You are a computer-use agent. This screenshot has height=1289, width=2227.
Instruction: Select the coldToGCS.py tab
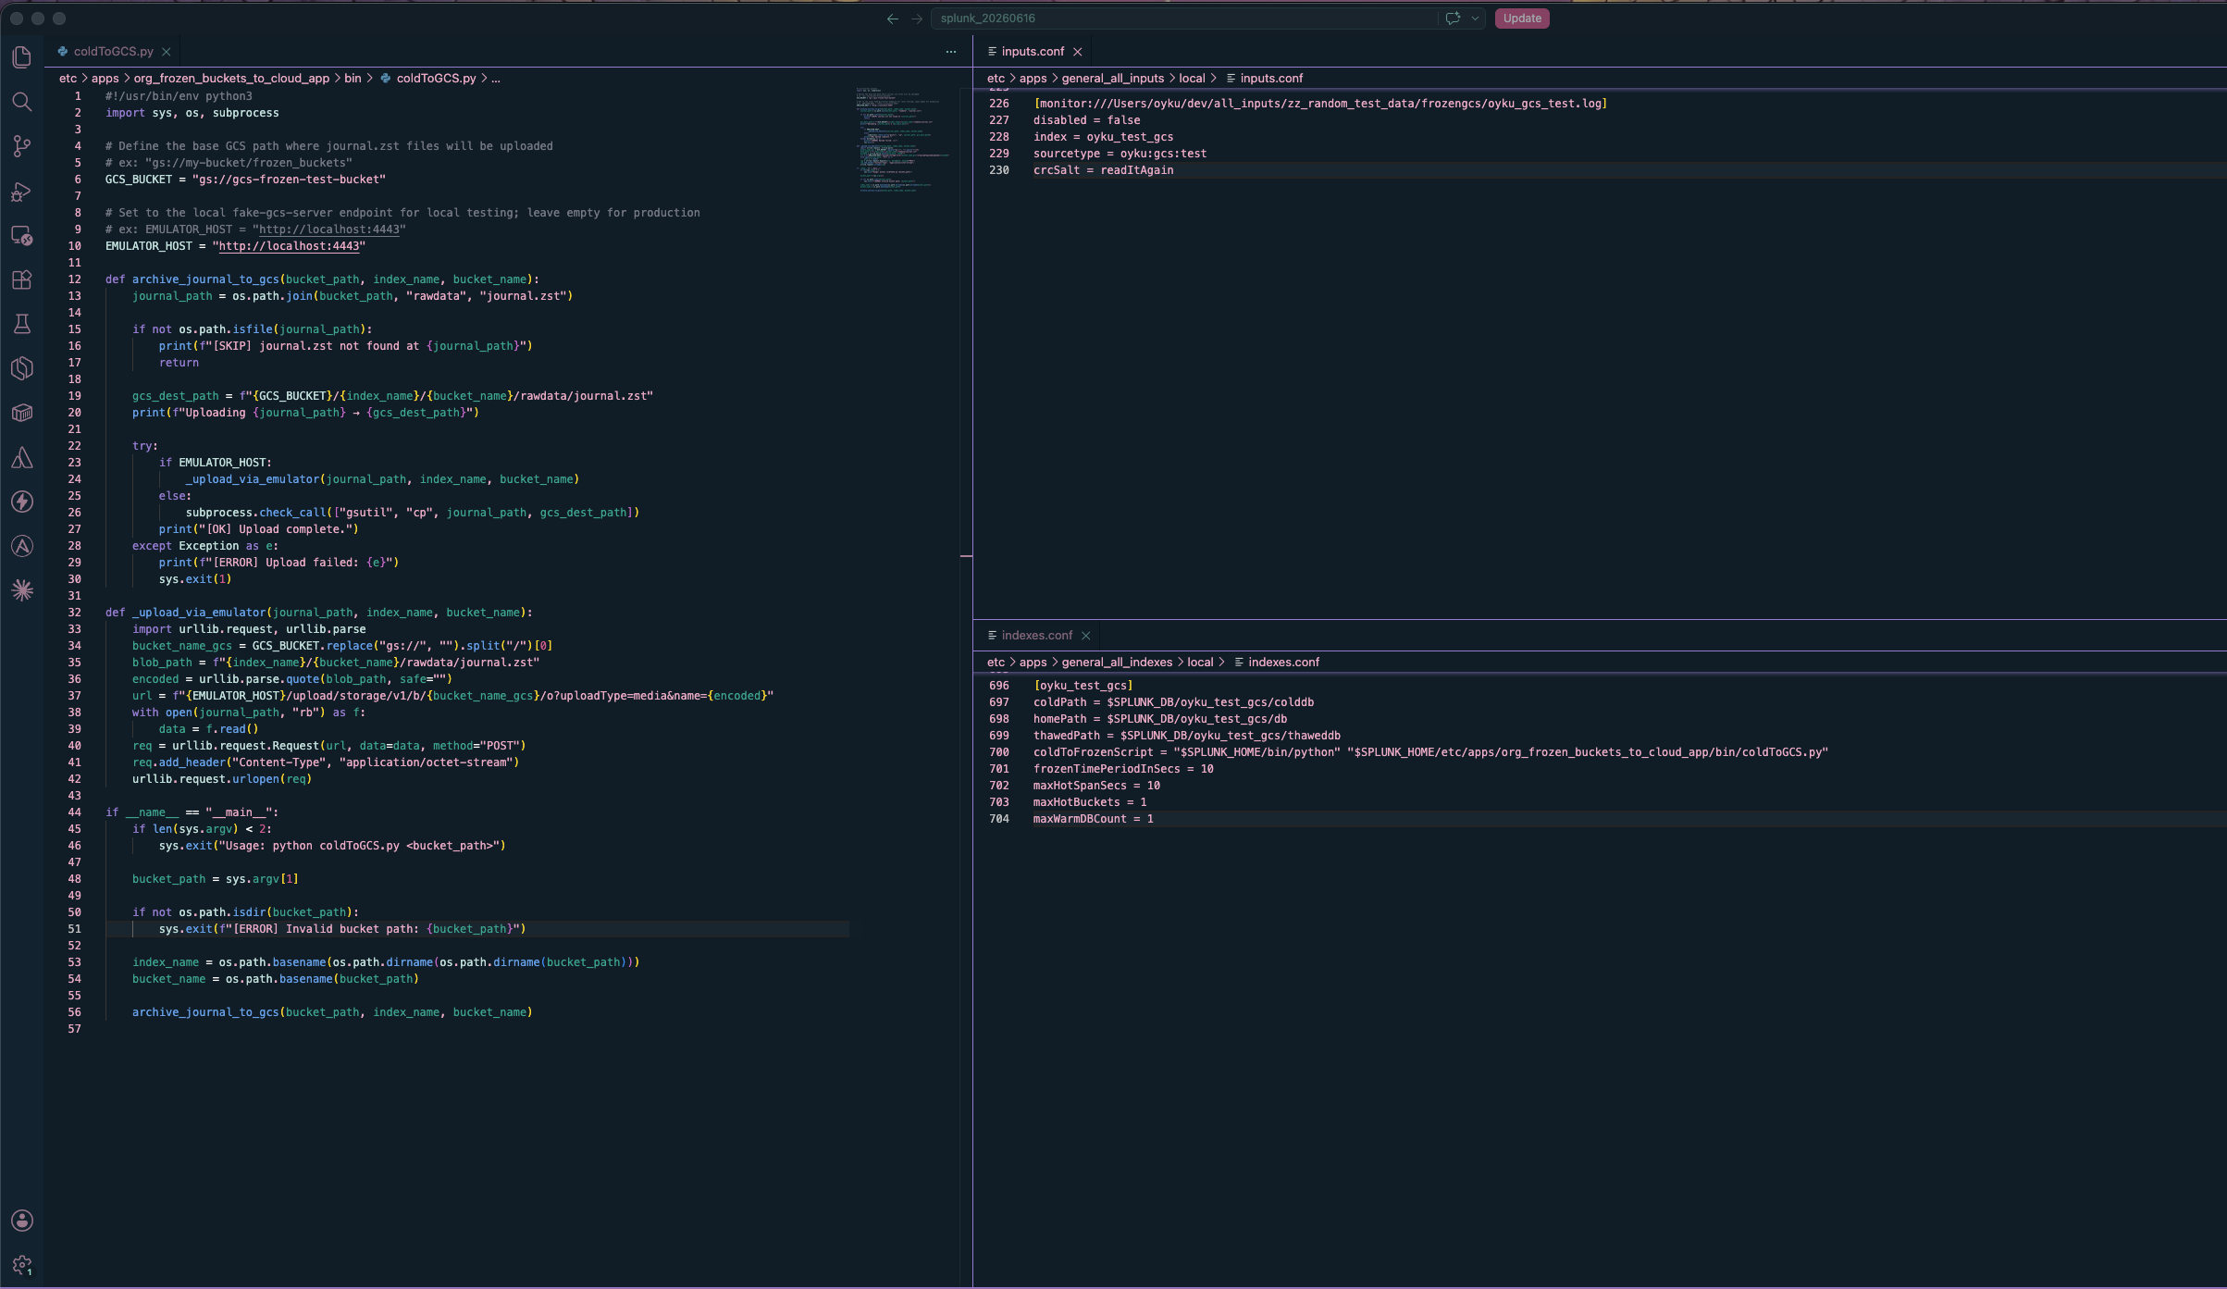pyautogui.click(x=114, y=52)
